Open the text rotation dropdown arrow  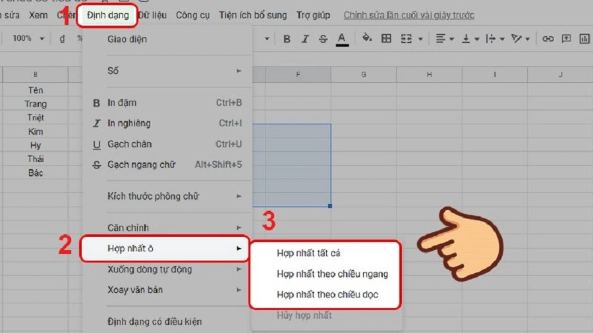pyautogui.click(x=528, y=39)
